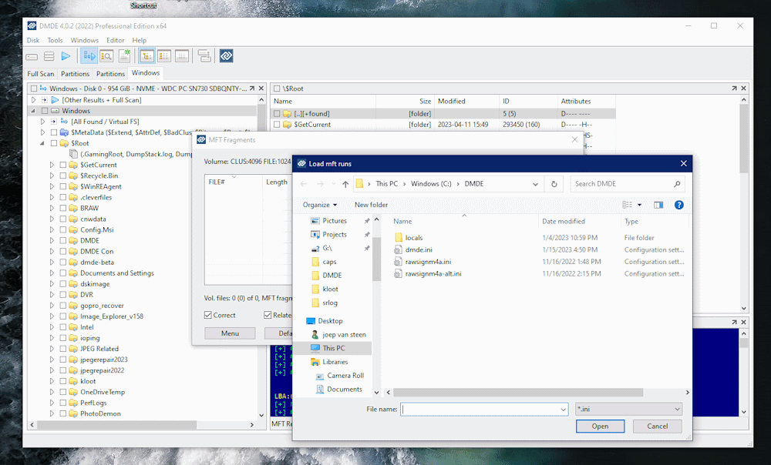
Task: Click the blue play arrow toolbar icon
Action: [x=66, y=56]
